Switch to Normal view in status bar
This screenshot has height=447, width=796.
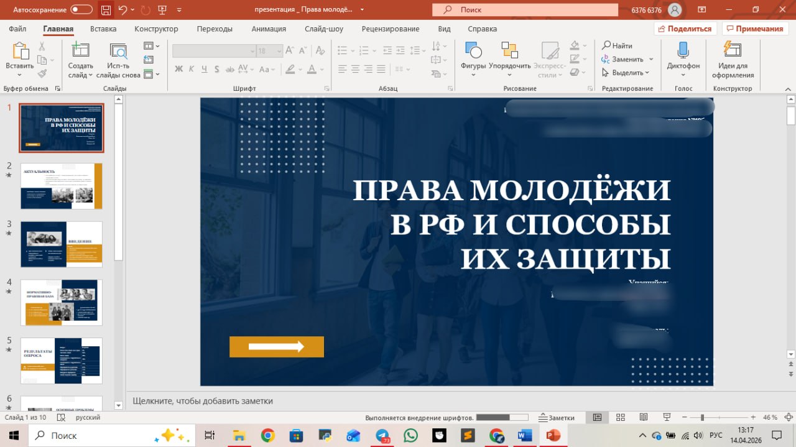(x=598, y=417)
